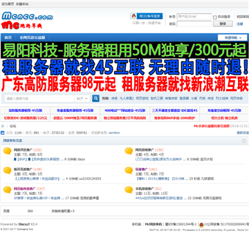Click the bubble icon beside the (152) forum
This screenshot has width=249, height=249.
[x=7, y=151]
